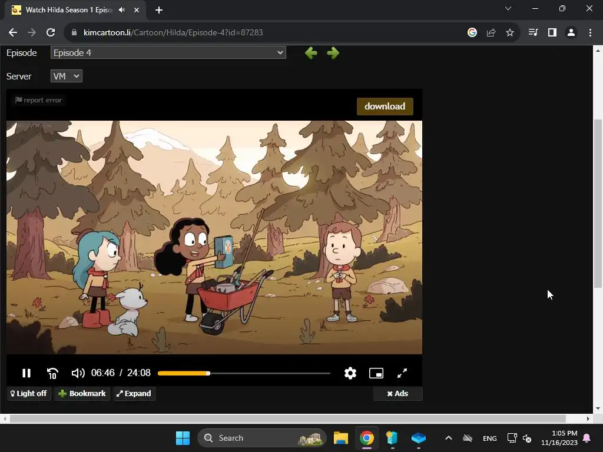
Task: Open notifications bell
Action: pyautogui.click(x=587, y=438)
